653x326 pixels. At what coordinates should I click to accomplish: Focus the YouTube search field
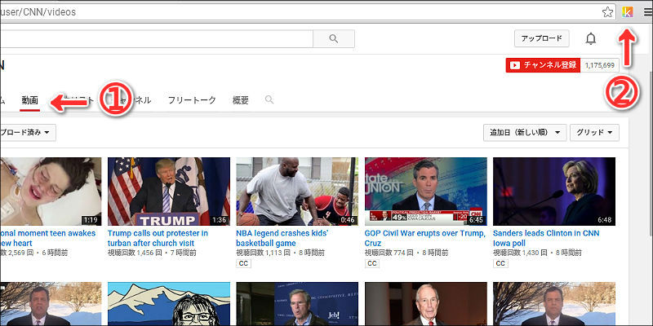pos(157,38)
